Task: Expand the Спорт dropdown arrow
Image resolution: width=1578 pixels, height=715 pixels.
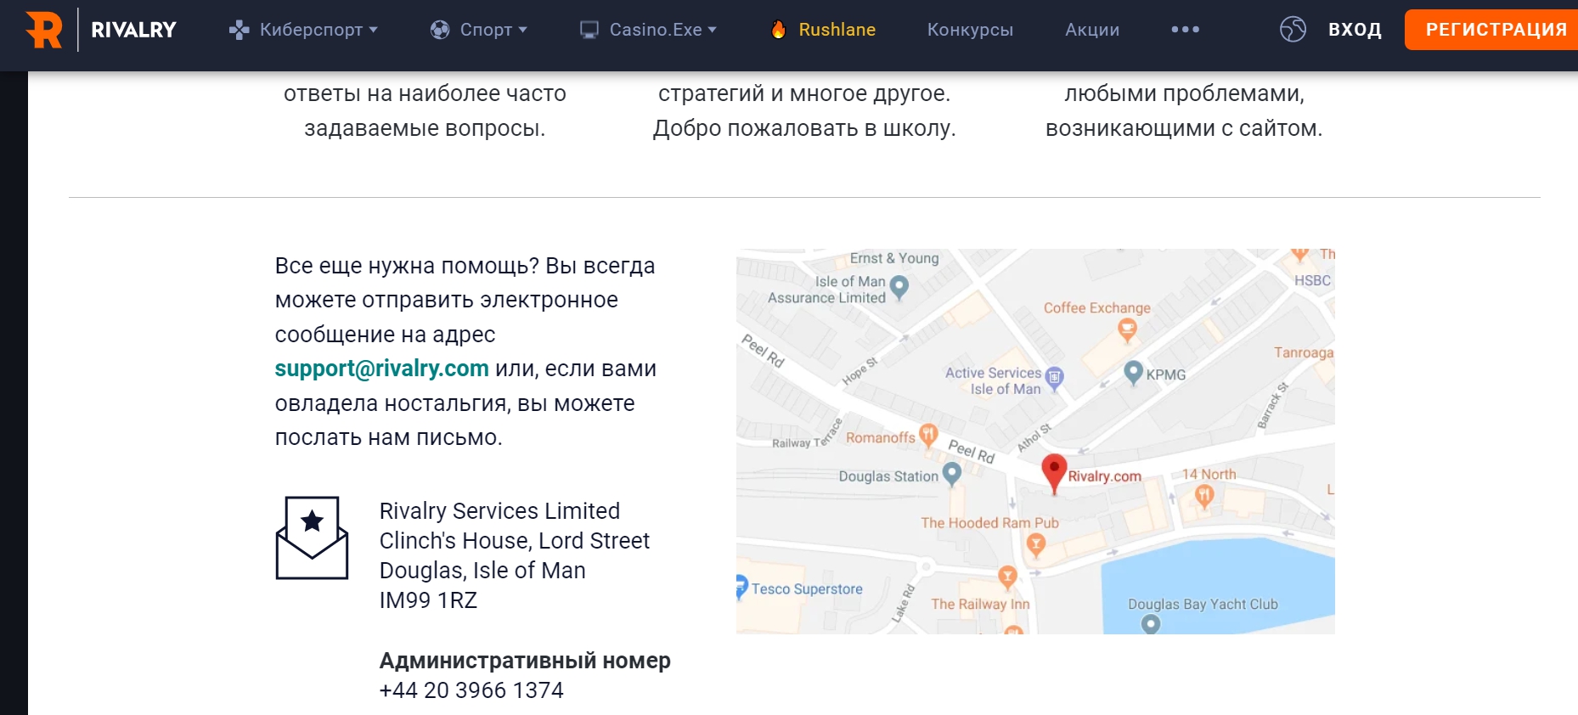Action: (522, 30)
